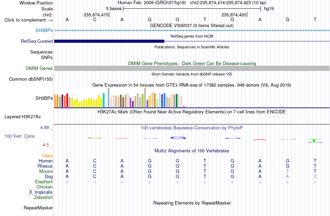Click the Elephant species label
Image resolution: width=330 pixels, height=216 pixels.
(x=44, y=182)
